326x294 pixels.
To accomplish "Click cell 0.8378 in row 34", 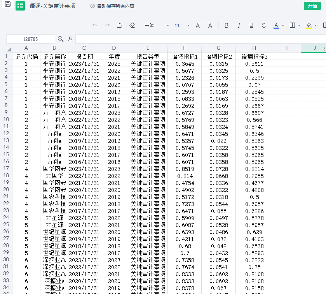I will pos(185,288).
